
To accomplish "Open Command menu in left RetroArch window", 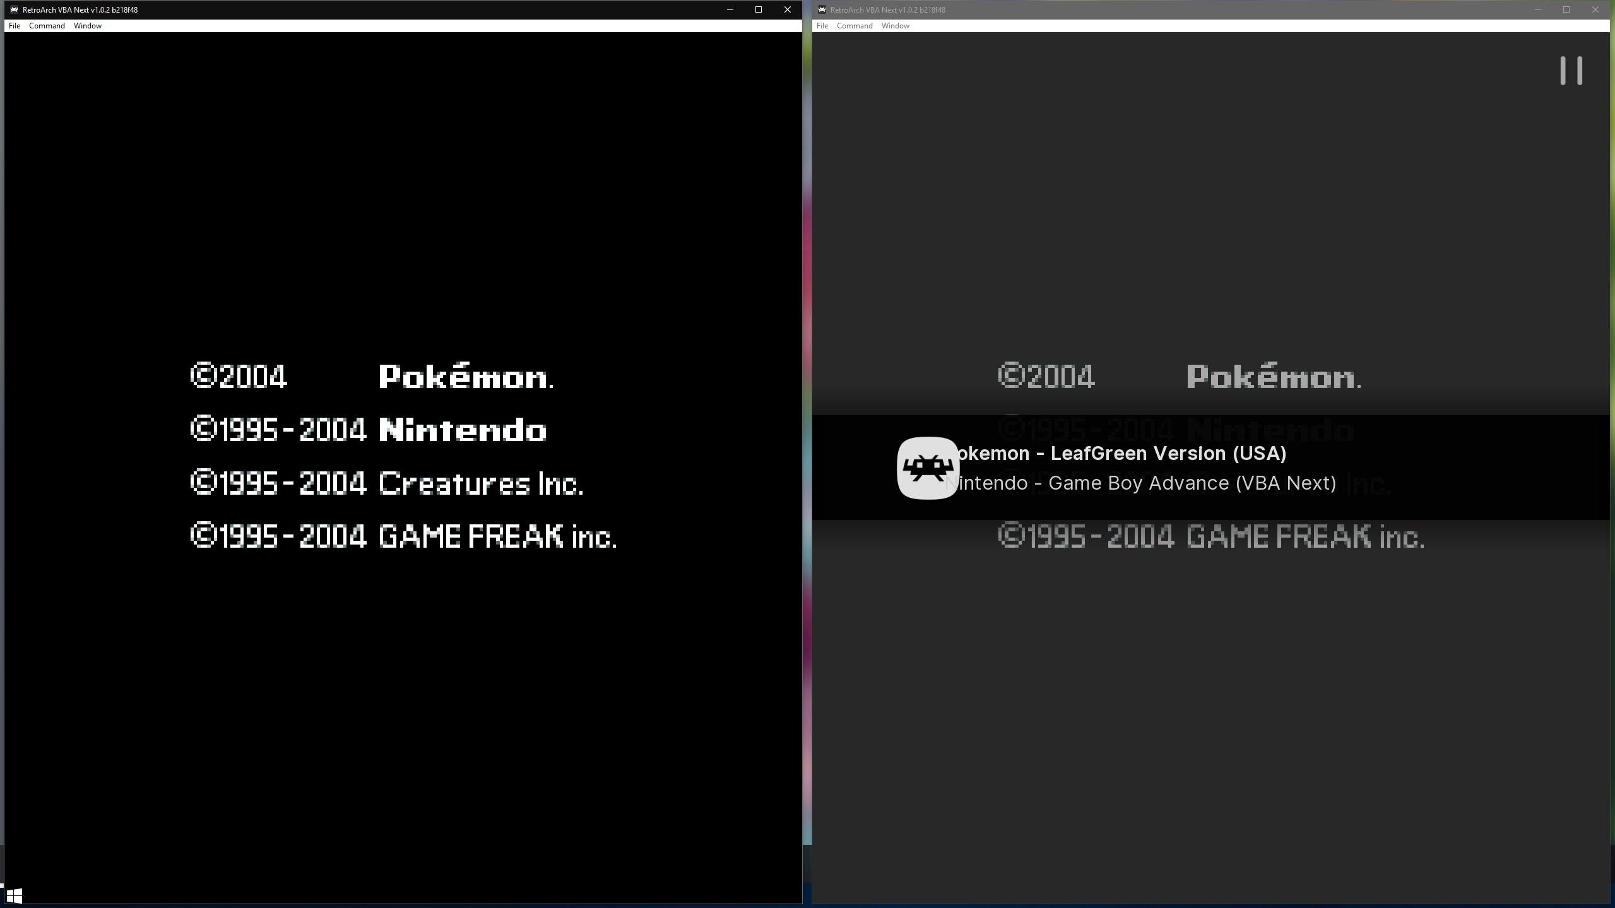I will 47,26.
